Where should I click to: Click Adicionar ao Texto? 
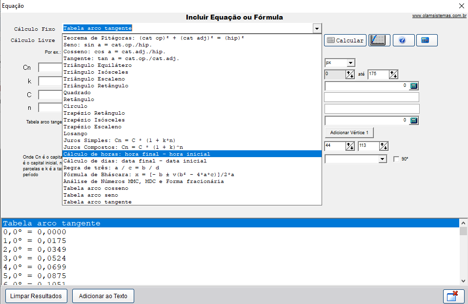pyautogui.click(x=102, y=296)
